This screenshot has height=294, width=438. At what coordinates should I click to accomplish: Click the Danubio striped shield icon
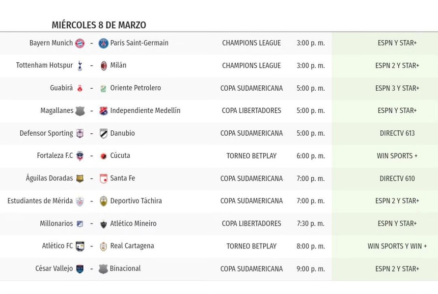[x=103, y=133]
